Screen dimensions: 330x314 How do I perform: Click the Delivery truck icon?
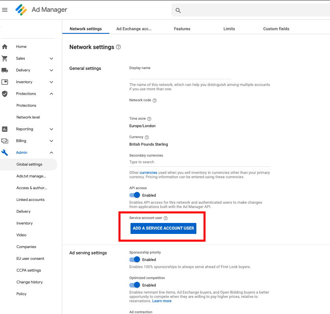[x=5, y=70]
